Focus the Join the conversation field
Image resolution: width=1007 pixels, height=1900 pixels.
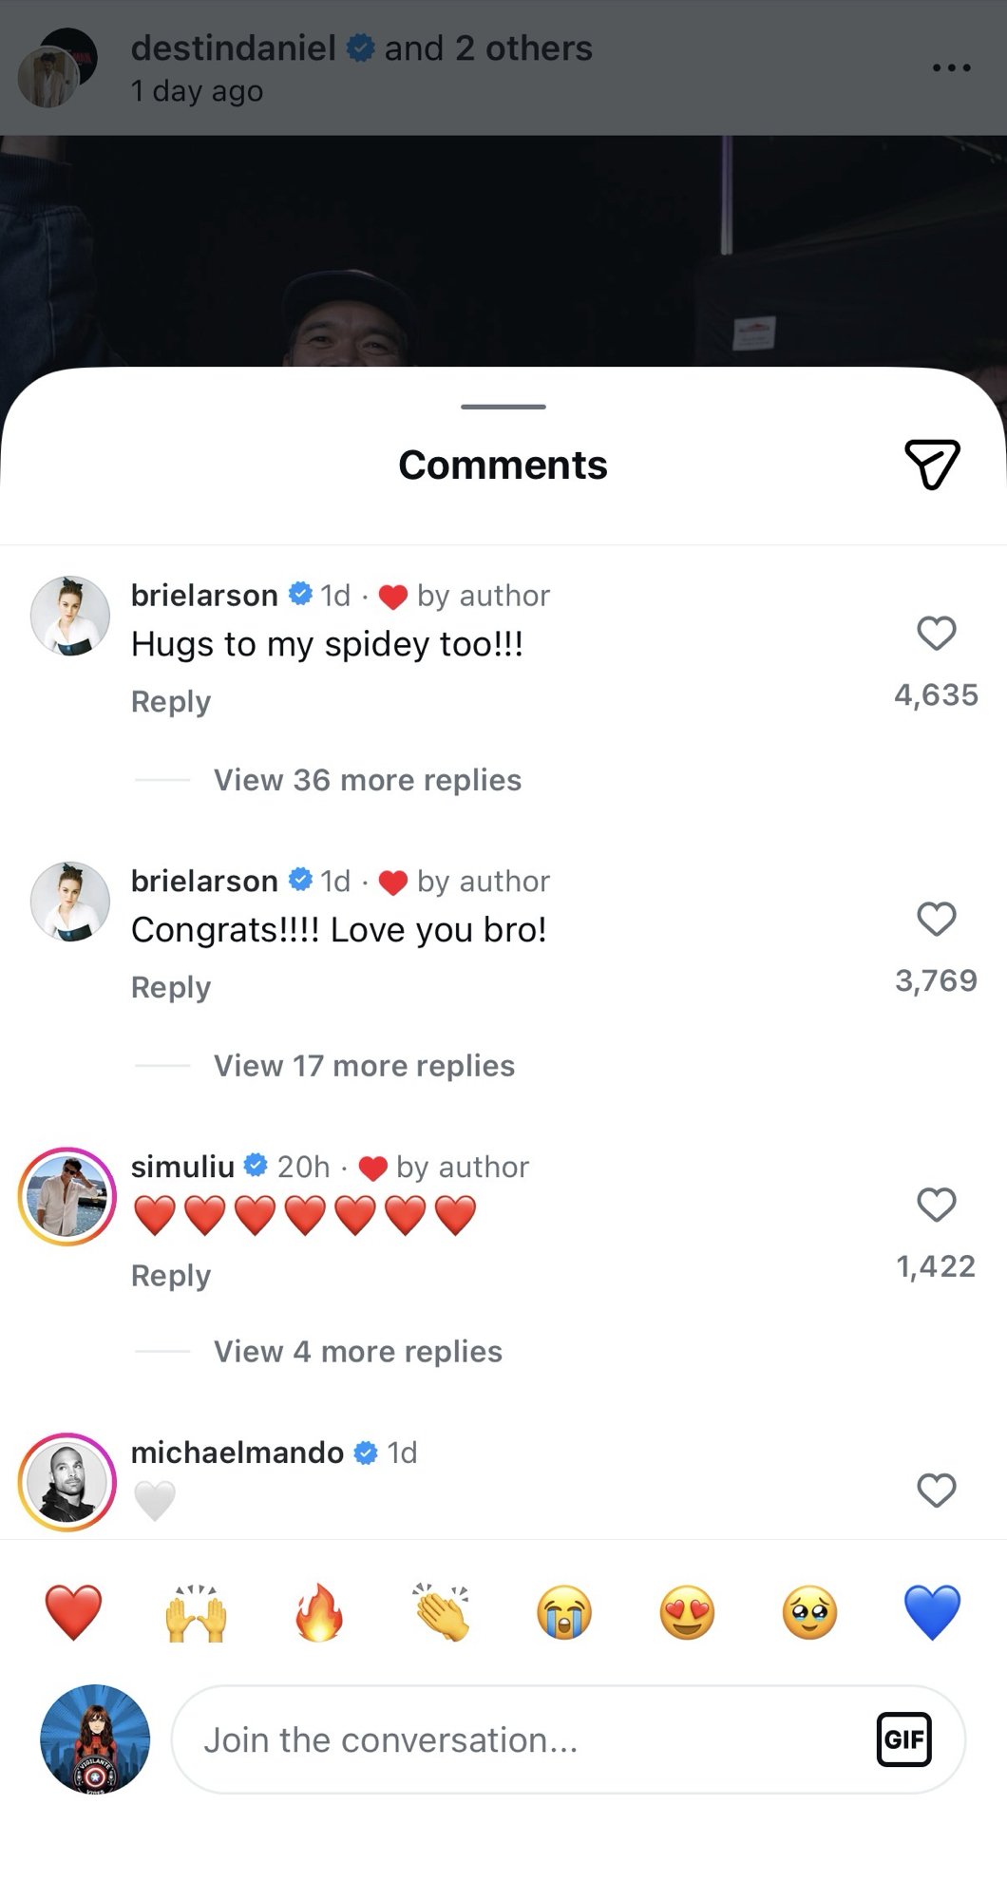coord(522,1739)
